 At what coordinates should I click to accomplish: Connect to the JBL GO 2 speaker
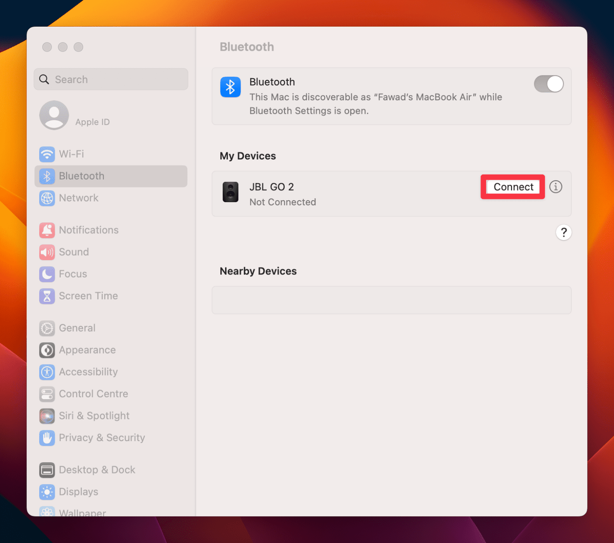pyautogui.click(x=512, y=187)
